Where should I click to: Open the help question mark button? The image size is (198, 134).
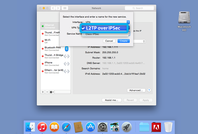pyautogui.click(x=149, y=90)
